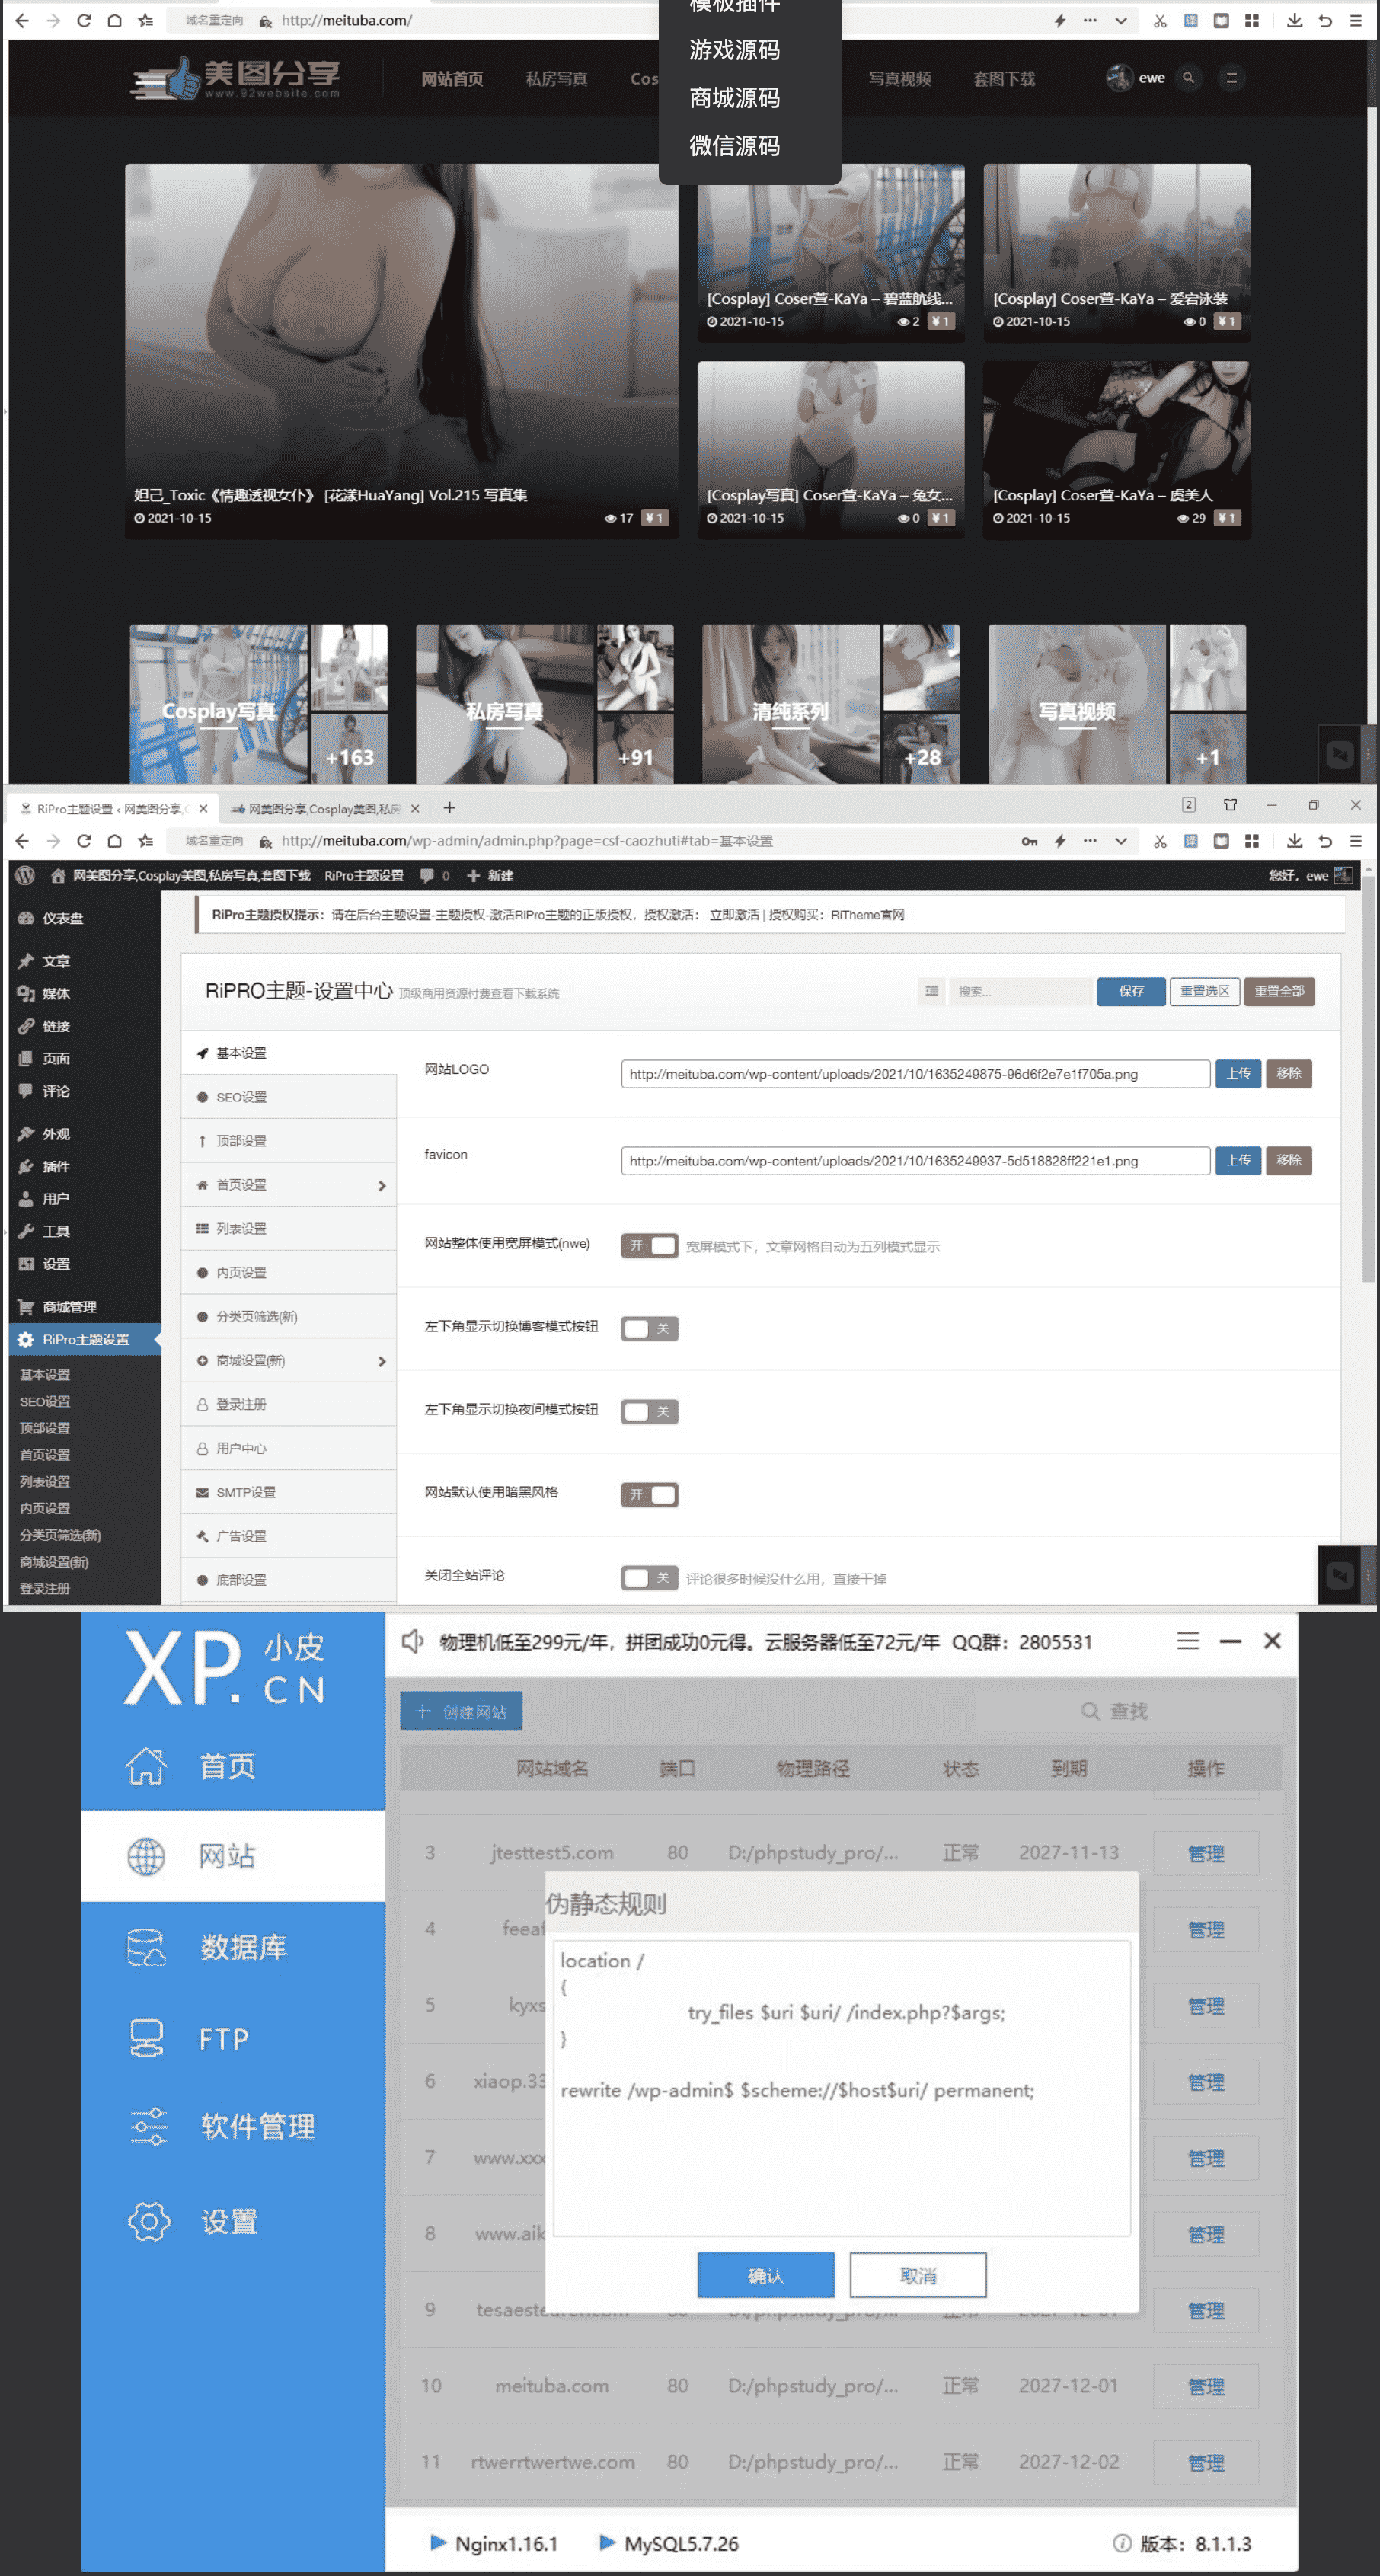The width and height of the screenshot is (1380, 2576).
Task: Select 商城源码 in dropdown menu
Action: (734, 98)
